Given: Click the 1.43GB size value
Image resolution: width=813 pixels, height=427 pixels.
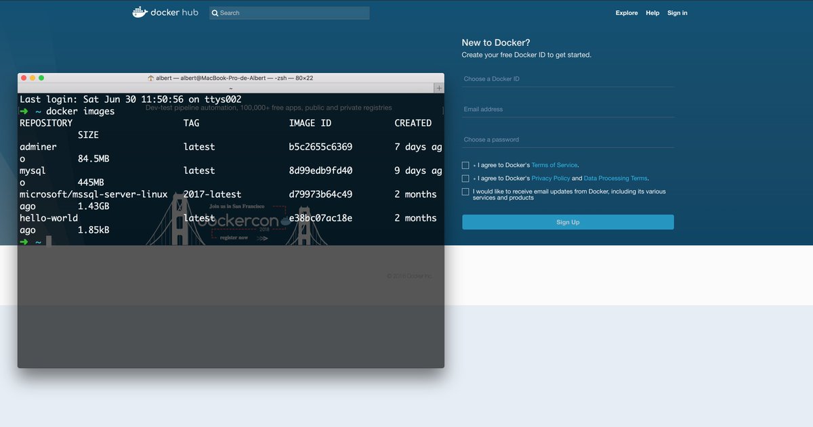Looking at the screenshot, I should pos(93,206).
